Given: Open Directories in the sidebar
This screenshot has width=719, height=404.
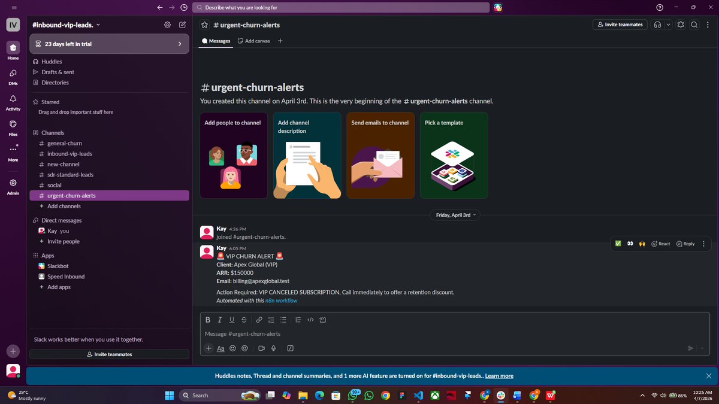Looking at the screenshot, I should [109, 83].
